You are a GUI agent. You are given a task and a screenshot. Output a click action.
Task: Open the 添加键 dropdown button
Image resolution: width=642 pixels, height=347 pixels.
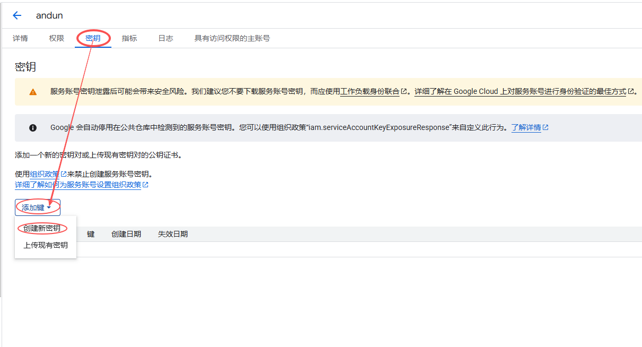coord(38,207)
